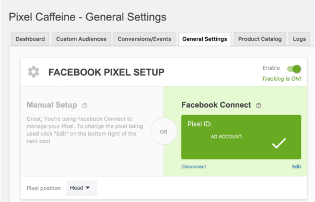Click the OR circle divider
The image size is (315, 202).
164,131
